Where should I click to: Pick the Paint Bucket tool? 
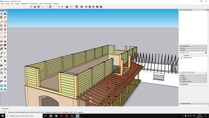pyautogui.click(x=1, y=17)
